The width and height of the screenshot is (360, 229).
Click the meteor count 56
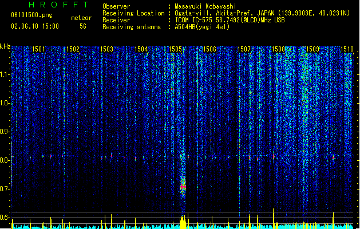coord(83,26)
